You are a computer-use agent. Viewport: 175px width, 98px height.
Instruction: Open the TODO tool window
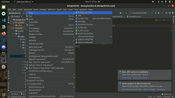point(15,94)
